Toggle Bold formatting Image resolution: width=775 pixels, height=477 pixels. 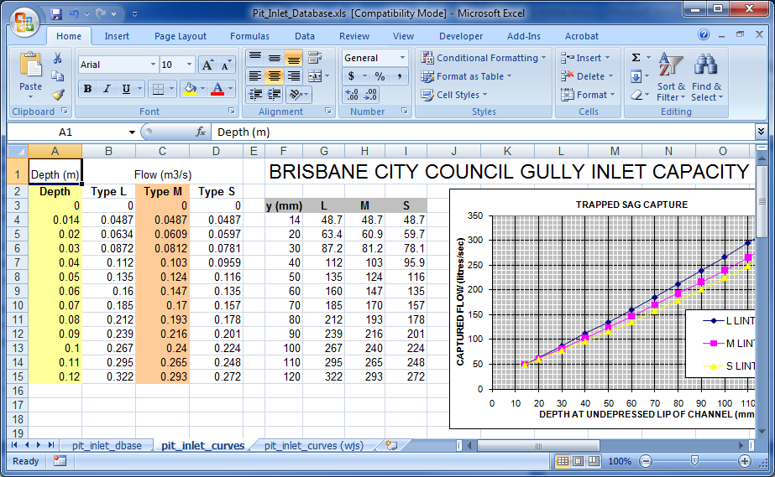pos(87,89)
